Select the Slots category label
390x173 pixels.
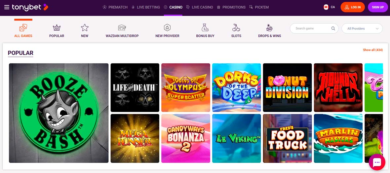(236, 36)
